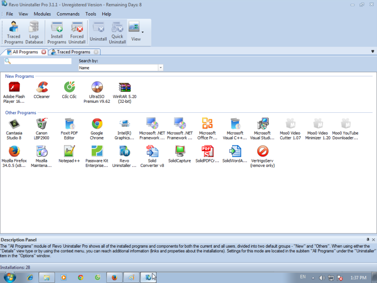The width and height of the screenshot is (377, 283).
Task: Switch to the All Programs tab
Action: pos(25,52)
